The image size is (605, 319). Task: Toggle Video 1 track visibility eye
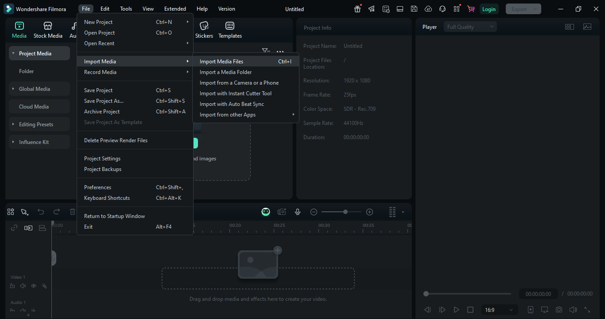tap(34, 286)
